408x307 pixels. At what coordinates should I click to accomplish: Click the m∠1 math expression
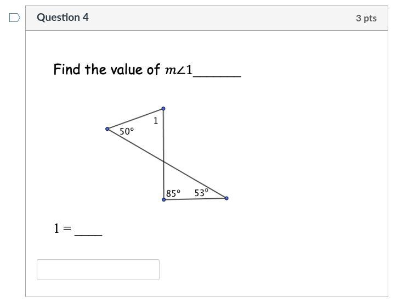coord(179,70)
